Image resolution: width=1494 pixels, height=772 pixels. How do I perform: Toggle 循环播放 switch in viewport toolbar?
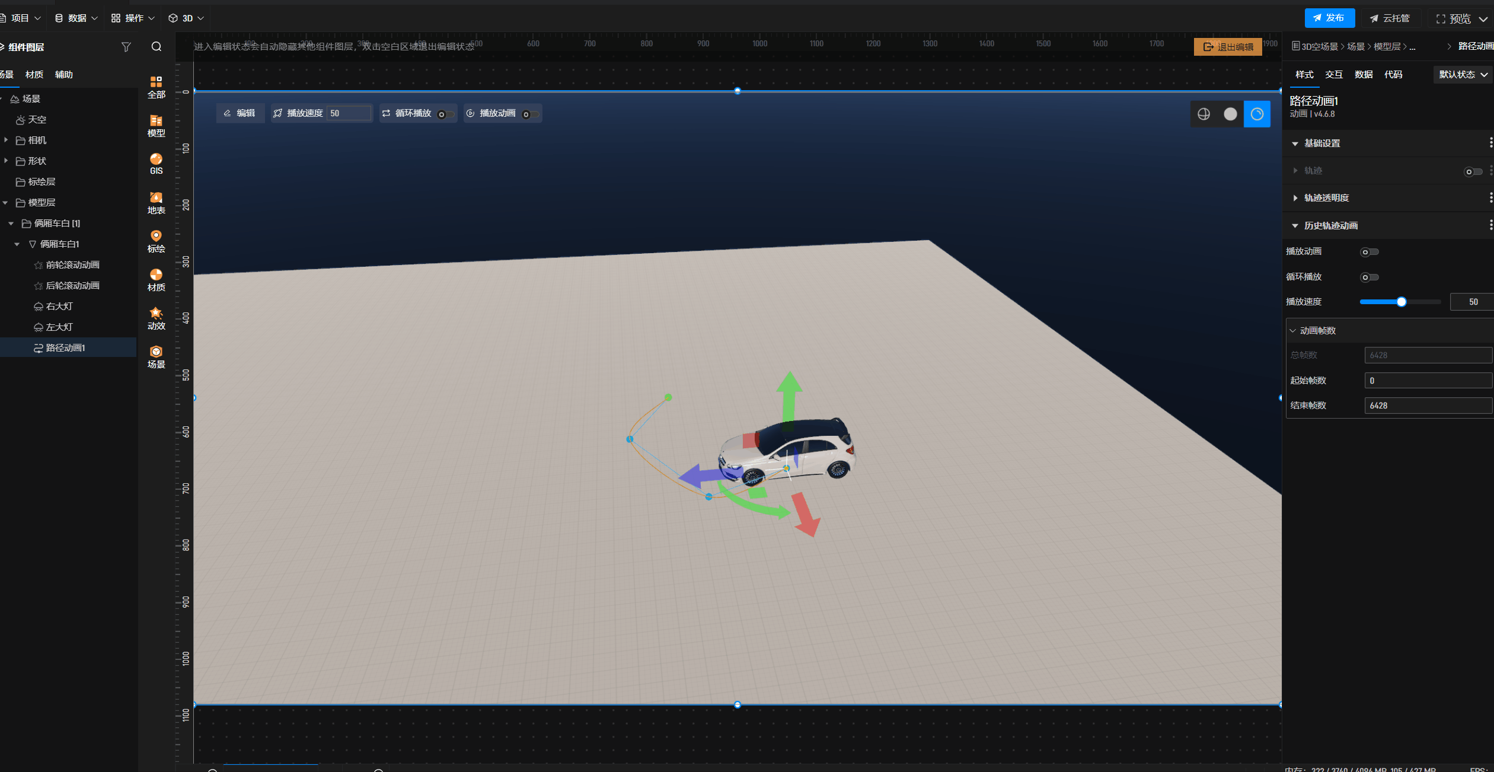pos(446,114)
